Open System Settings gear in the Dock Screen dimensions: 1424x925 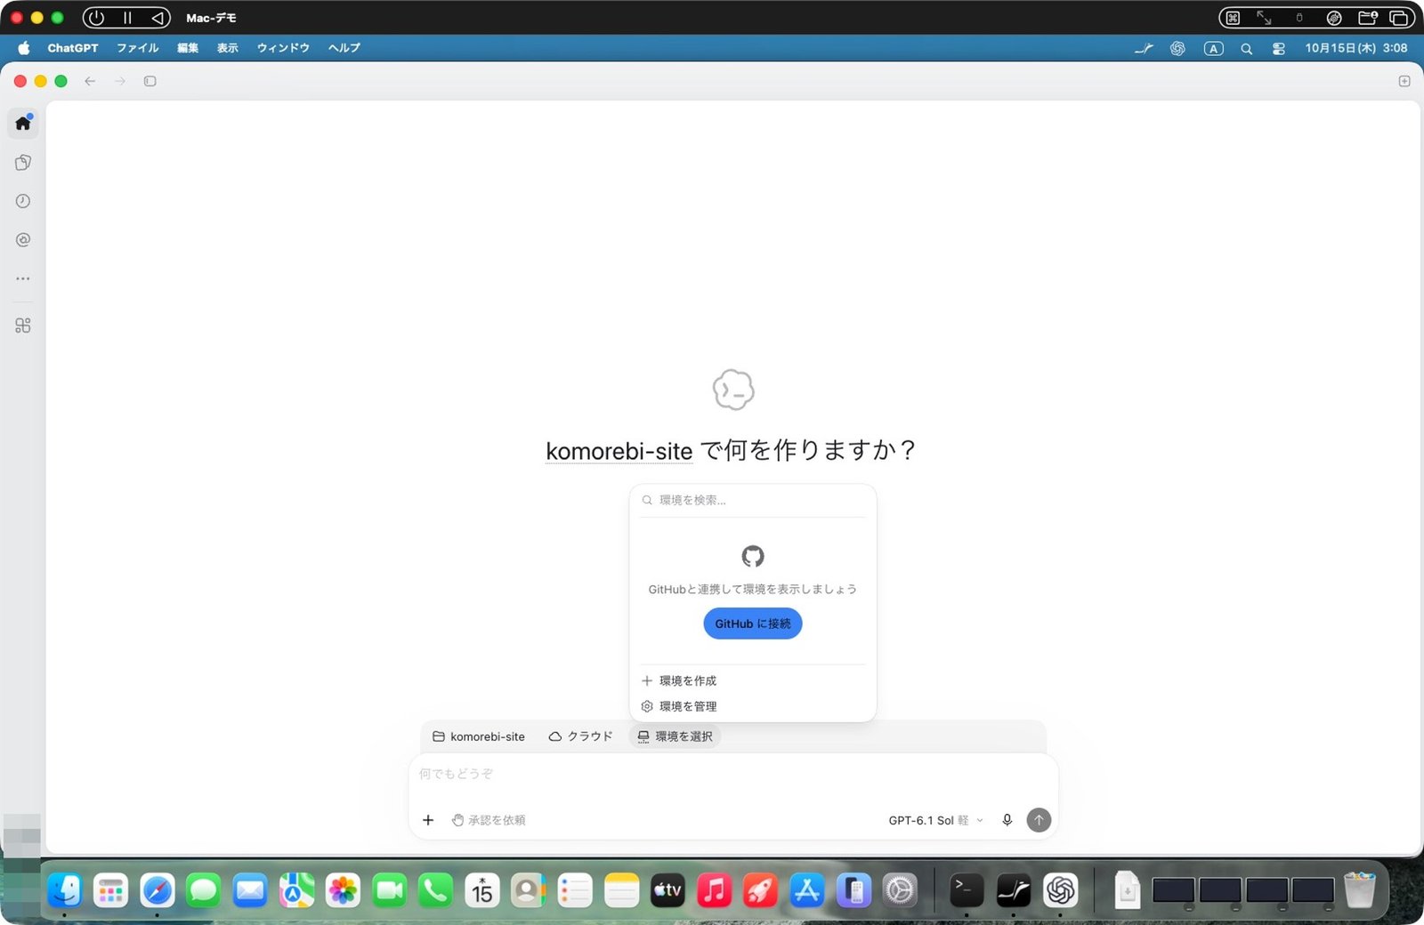coord(900,889)
